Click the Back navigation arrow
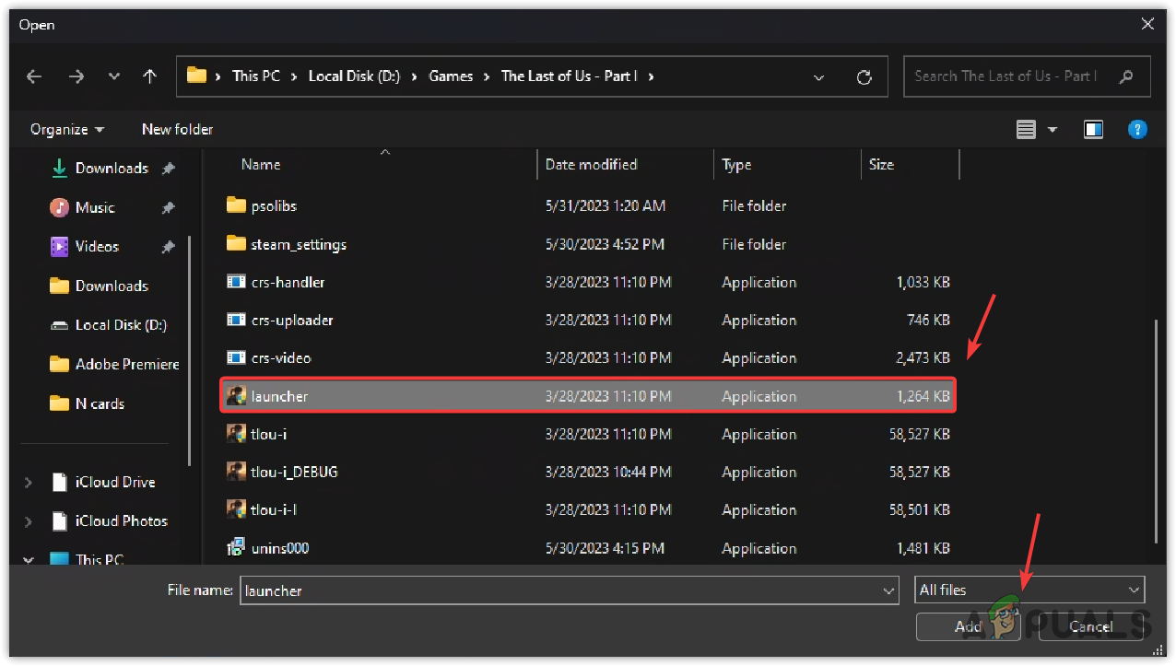Image resolution: width=1176 pixels, height=666 pixels. tap(34, 77)
